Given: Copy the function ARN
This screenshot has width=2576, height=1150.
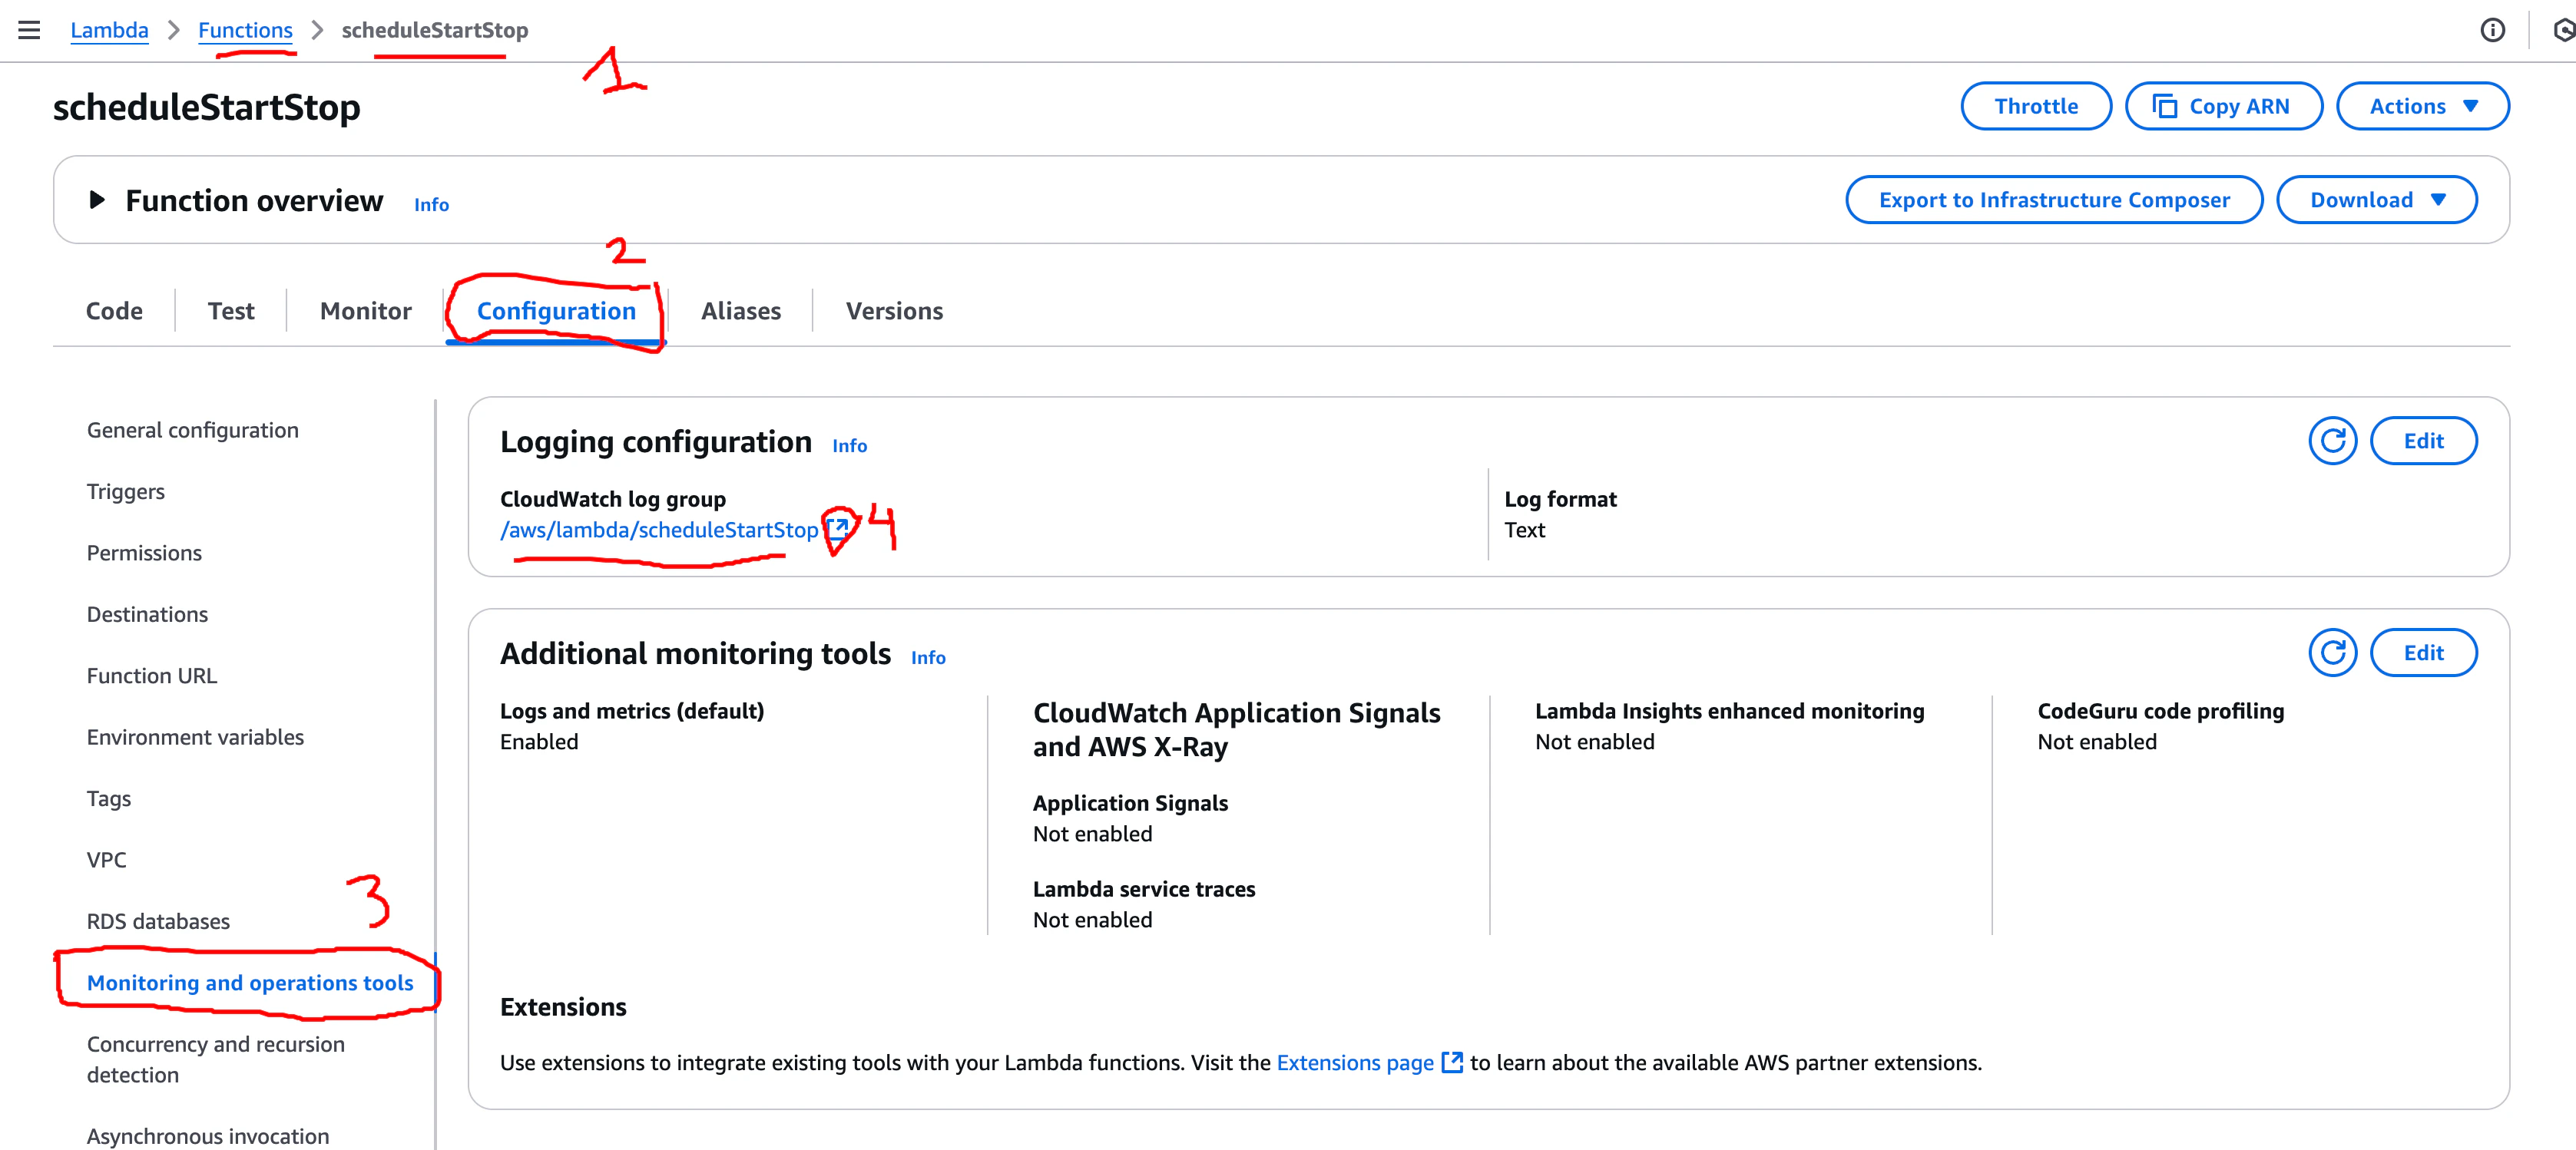Looking at the screenshot, I should (x=2223, y=106).
